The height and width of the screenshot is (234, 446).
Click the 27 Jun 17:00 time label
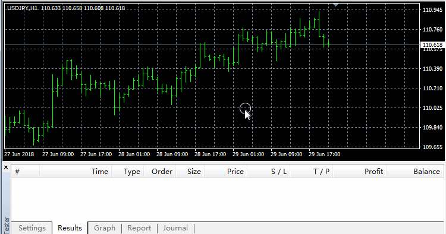pos(96,154)
